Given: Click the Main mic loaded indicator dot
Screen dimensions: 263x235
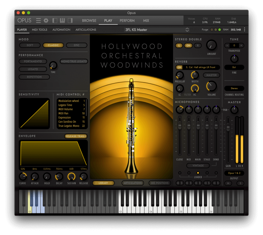Looking at the screenshot, I should [198, 173].
